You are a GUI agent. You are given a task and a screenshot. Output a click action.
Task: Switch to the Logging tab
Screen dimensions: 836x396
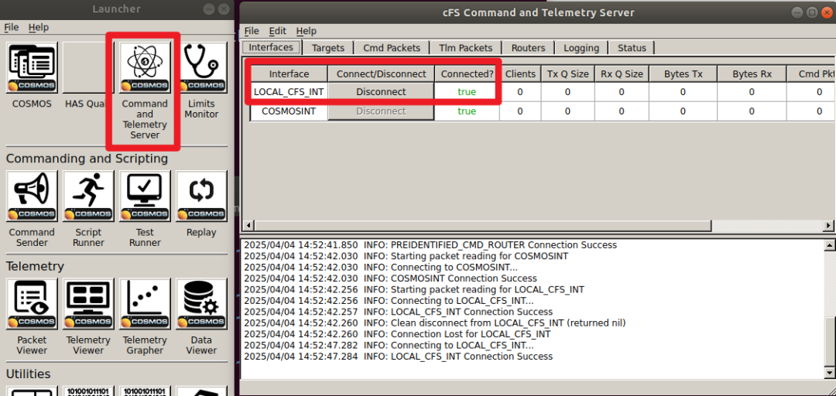581,48
